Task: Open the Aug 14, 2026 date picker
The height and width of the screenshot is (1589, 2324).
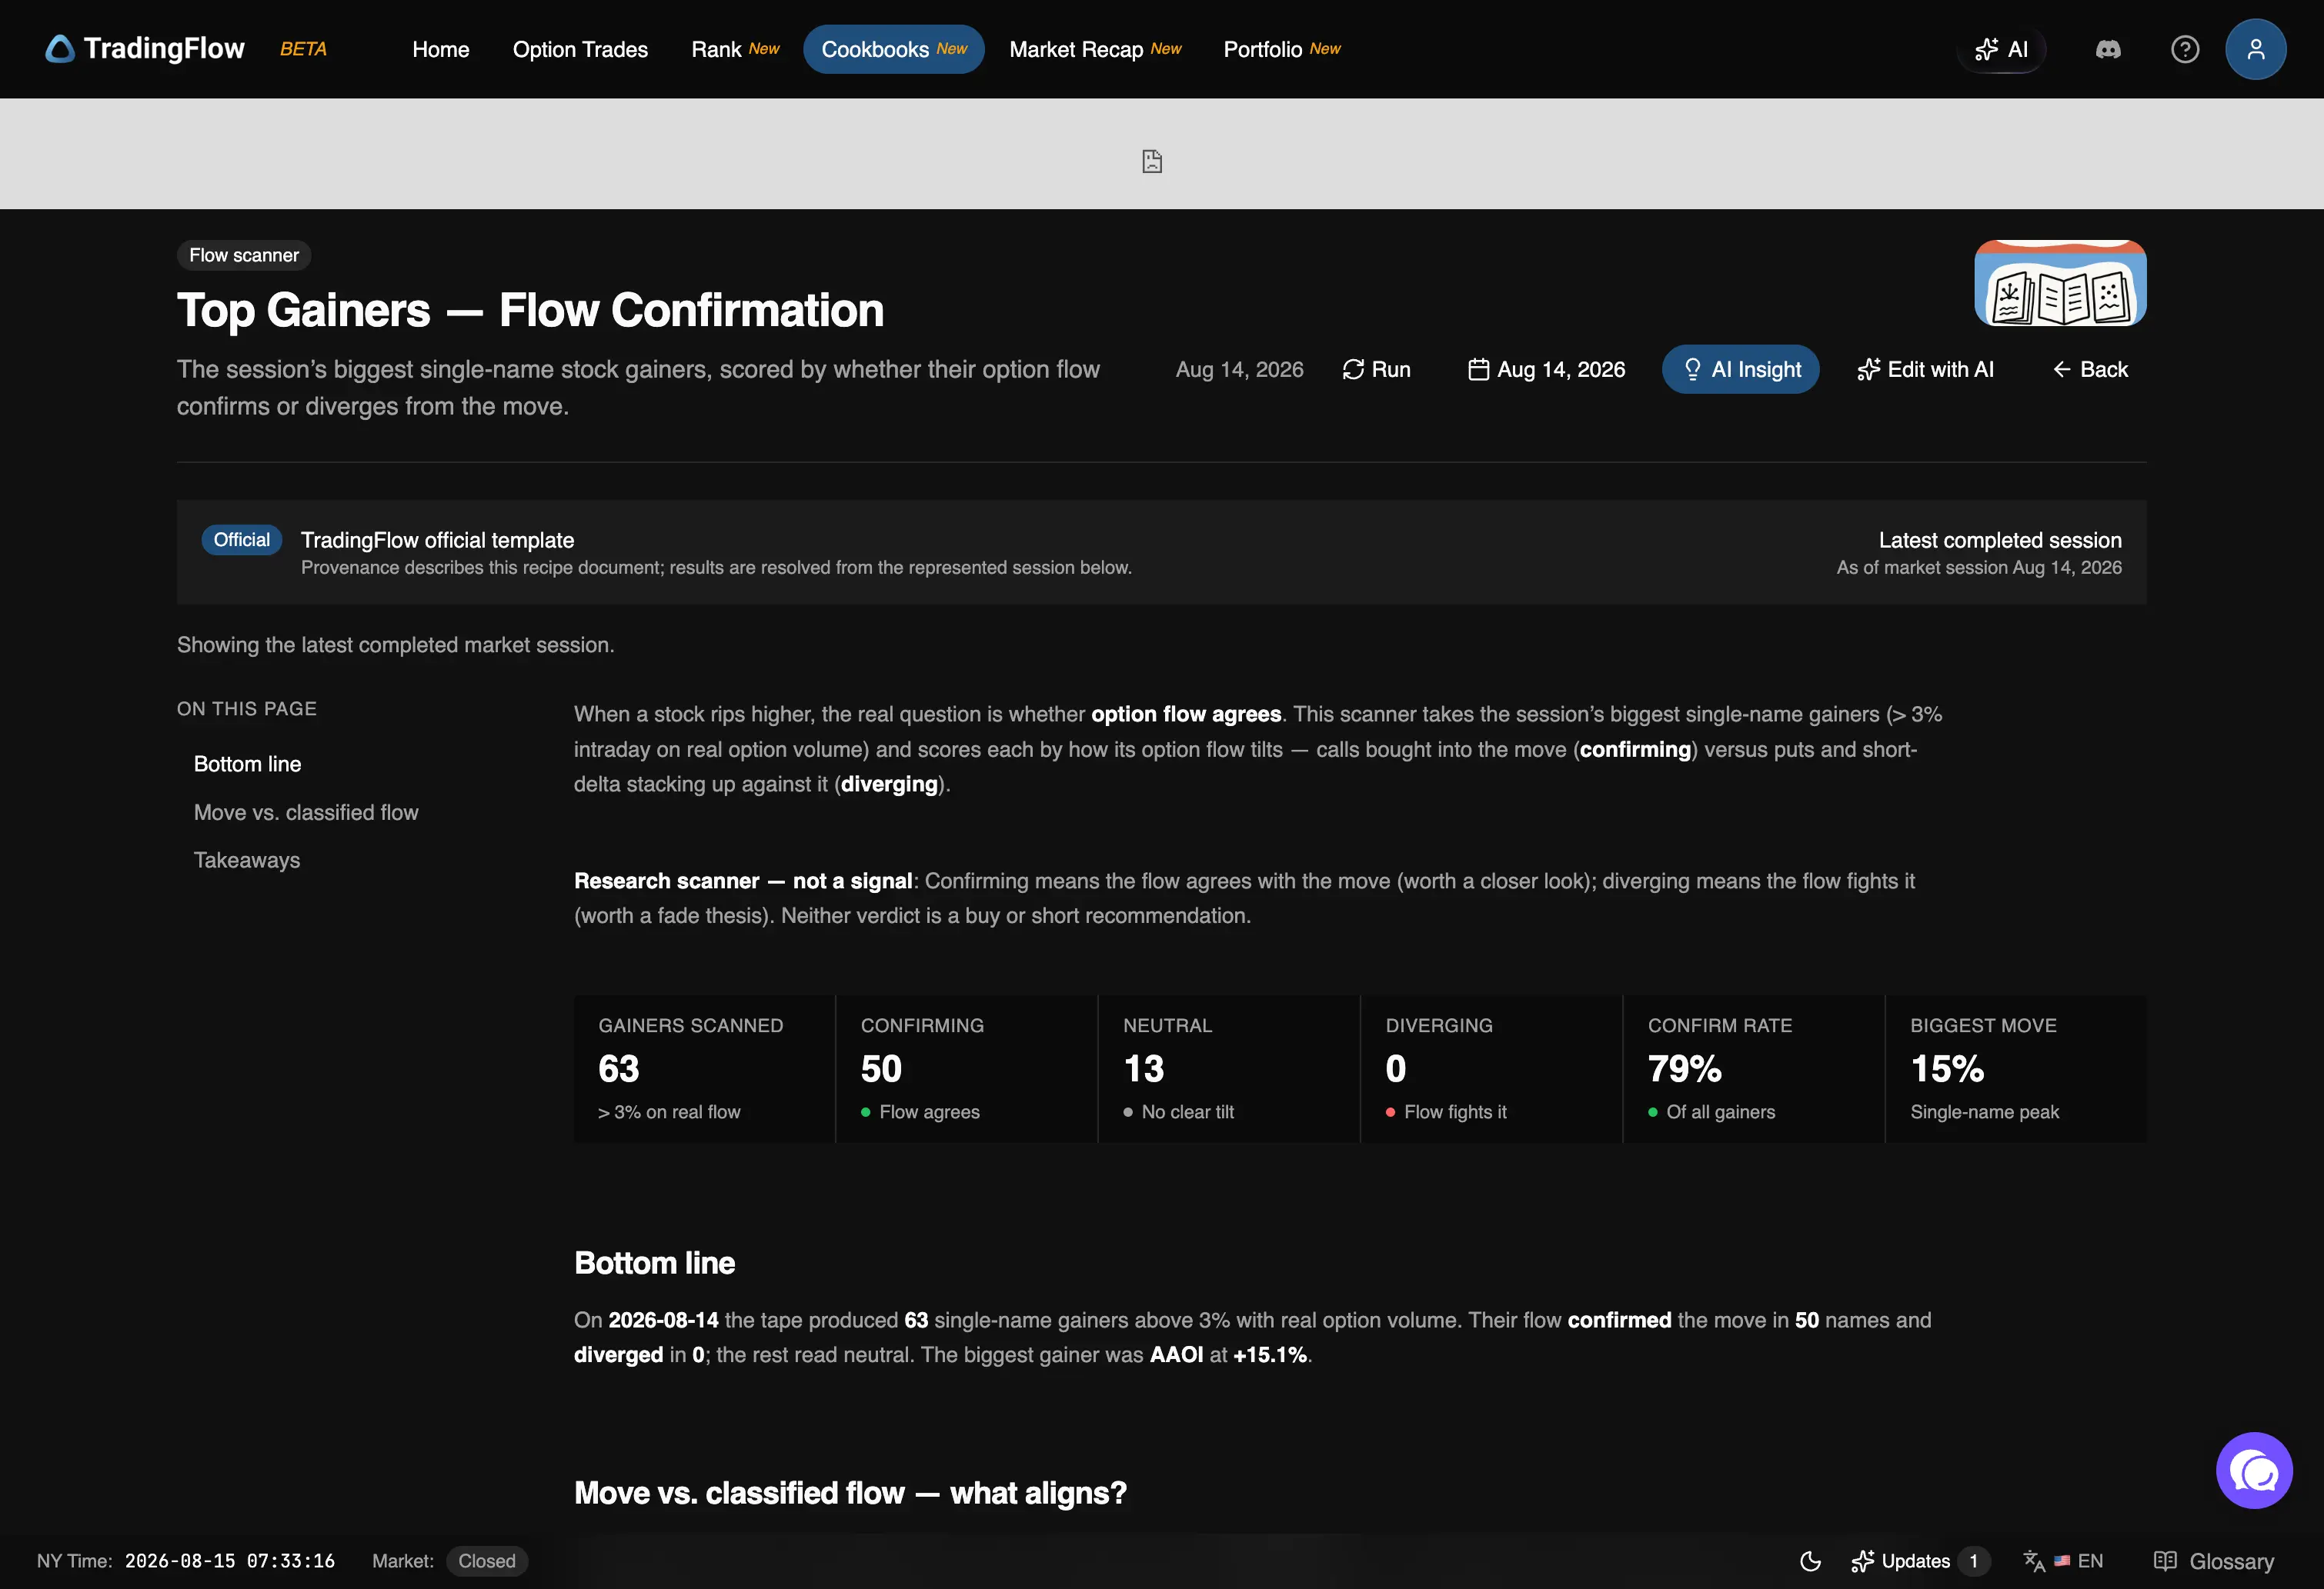Action: (1546, 370)
